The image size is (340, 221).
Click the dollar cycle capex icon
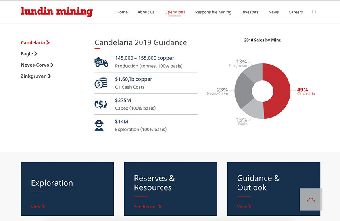pos(101,104)
